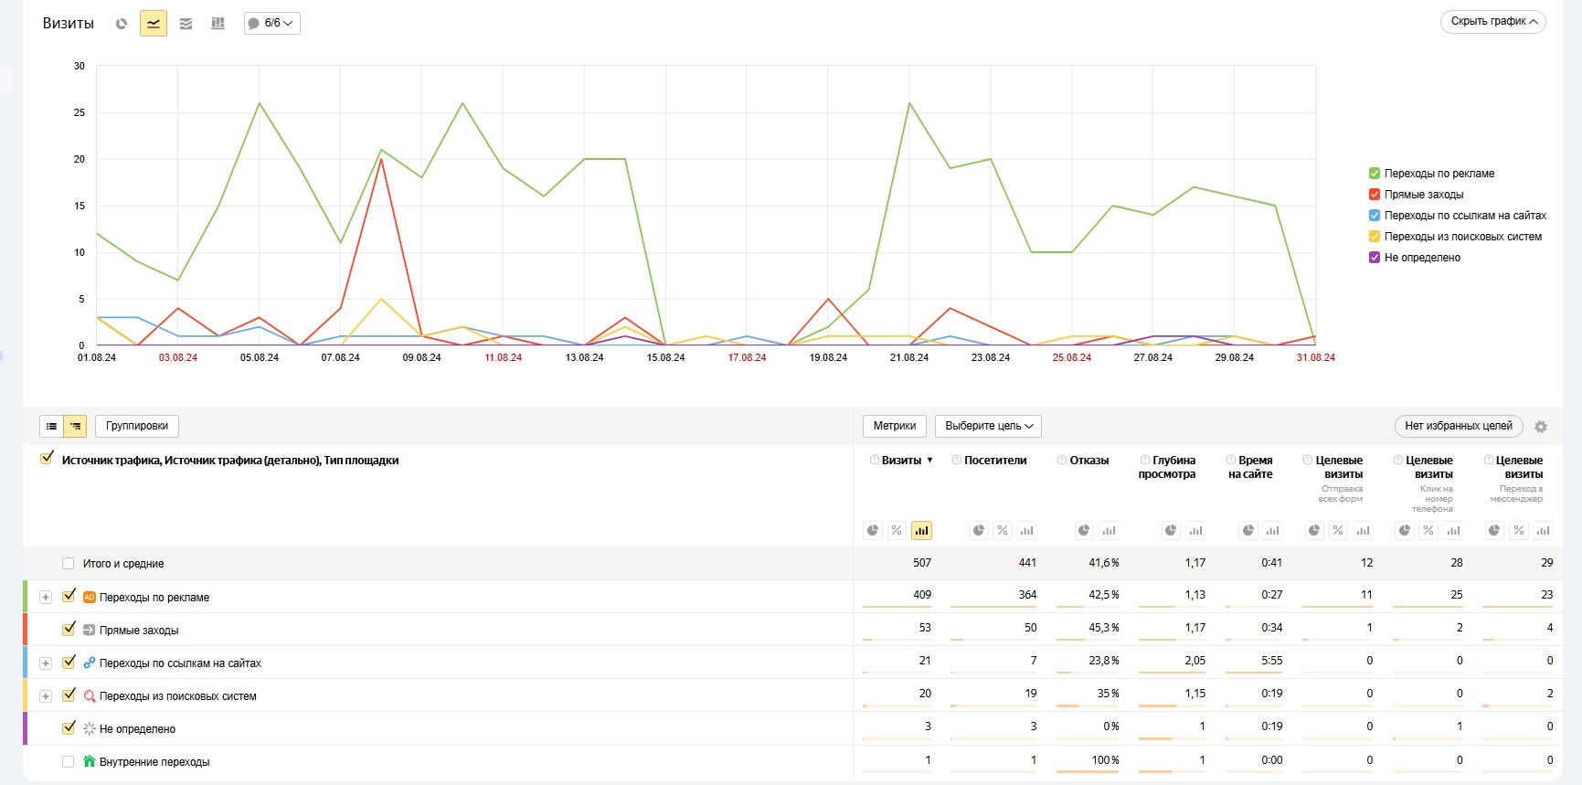The height and width of the screenshot is (785, 1582).
Task: Check the Внутренние переходы row checkbox
Action: click(x=68, y=761)
